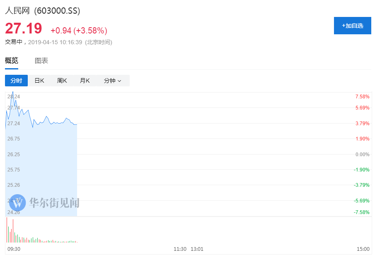Click the +0.94 (+3.58%) price change

(79, 31)
